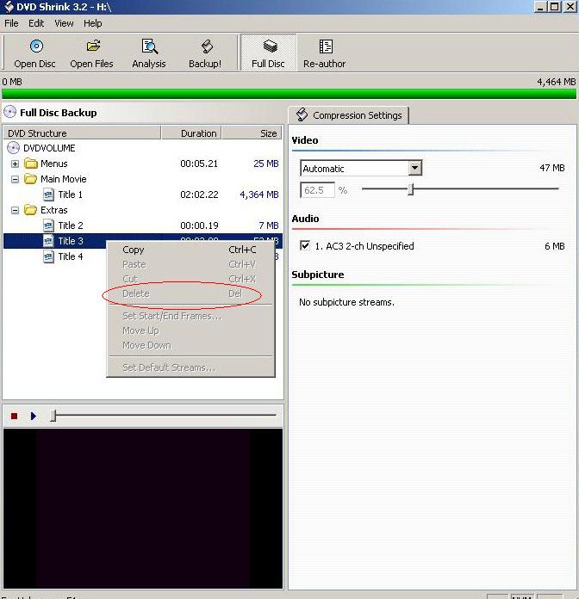Select Set Default Streams menu entry
579x599 pixels.
pos(190,367)
